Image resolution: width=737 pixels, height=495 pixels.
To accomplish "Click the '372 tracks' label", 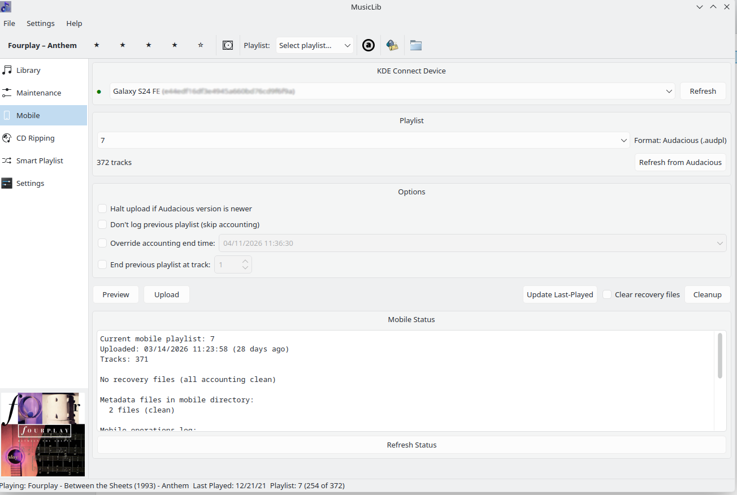I will tap(114, 162).
